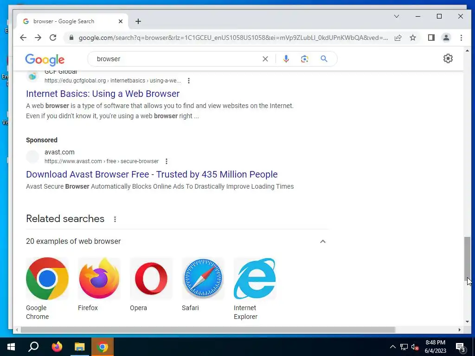The image size is (475, 356).
Task: Search by image with Google Lens
Action: (x=304, y=59)
